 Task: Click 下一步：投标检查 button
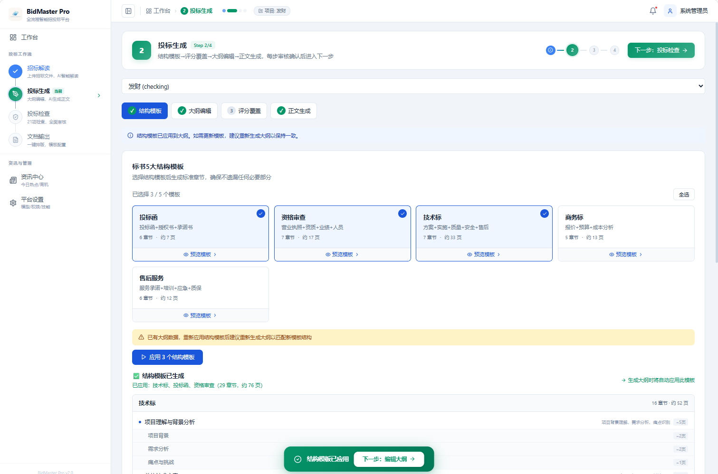tap(661, 50)
